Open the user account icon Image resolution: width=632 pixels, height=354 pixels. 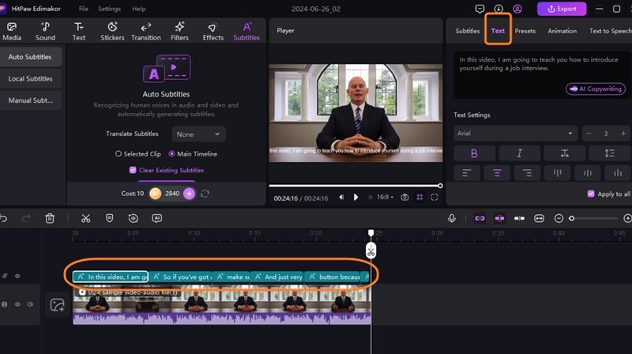517,9
